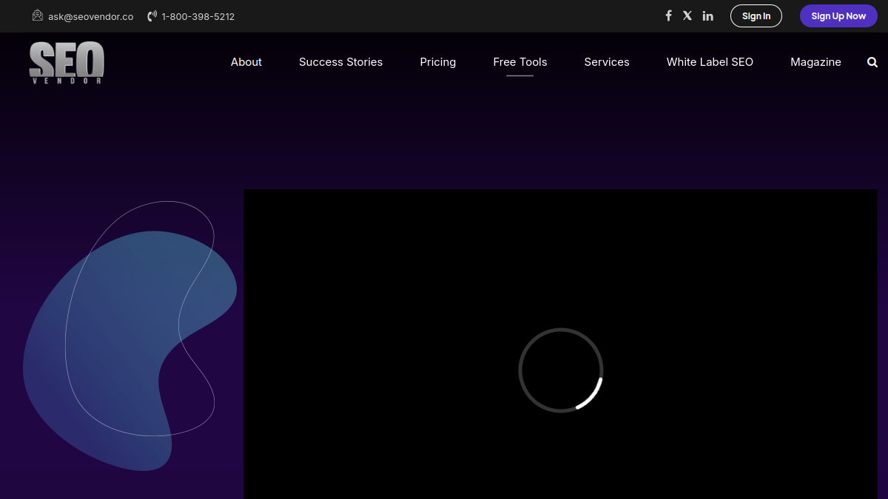Viewport: 888px width, 499px height.
Task: Click the 1-800-398-5212 phone number
Action: (x=198, y=16)
